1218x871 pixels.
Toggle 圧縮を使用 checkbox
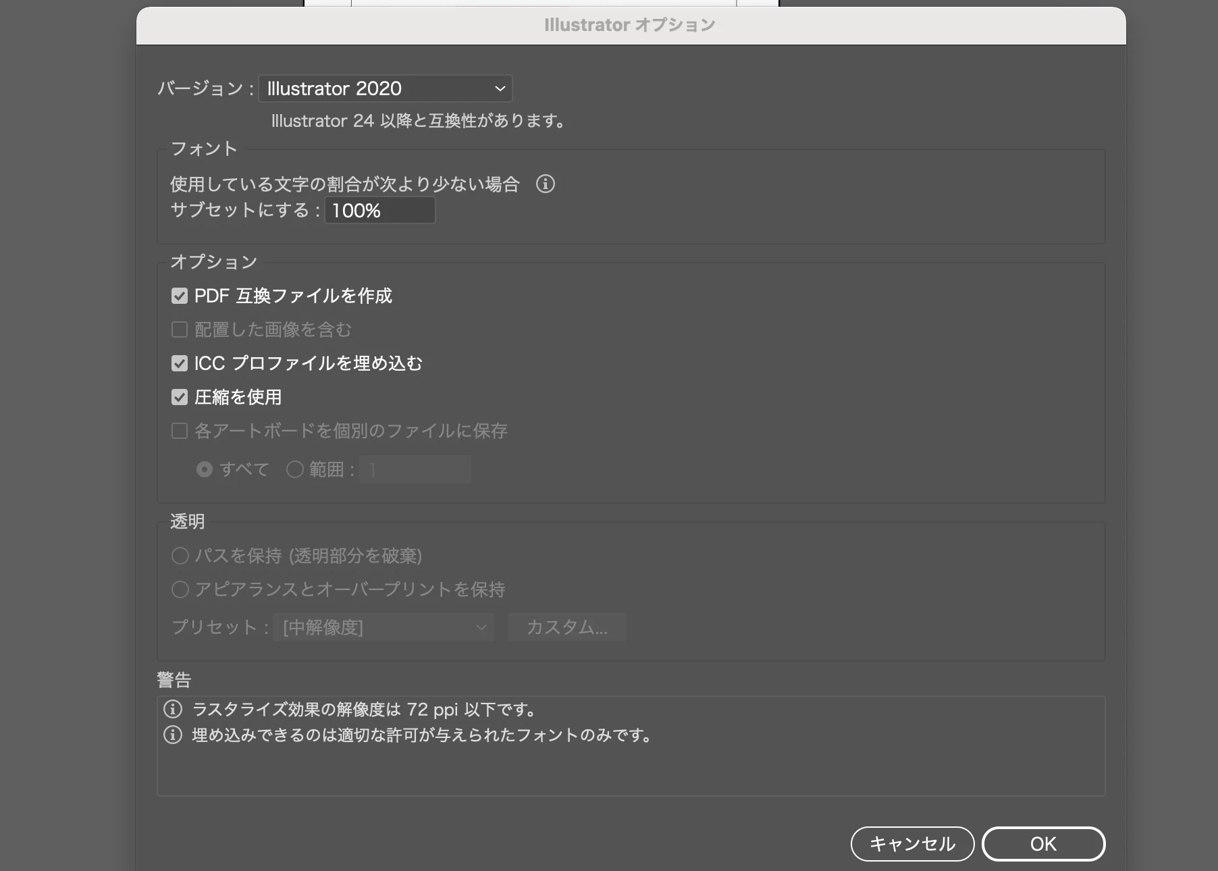click(180, 397)
